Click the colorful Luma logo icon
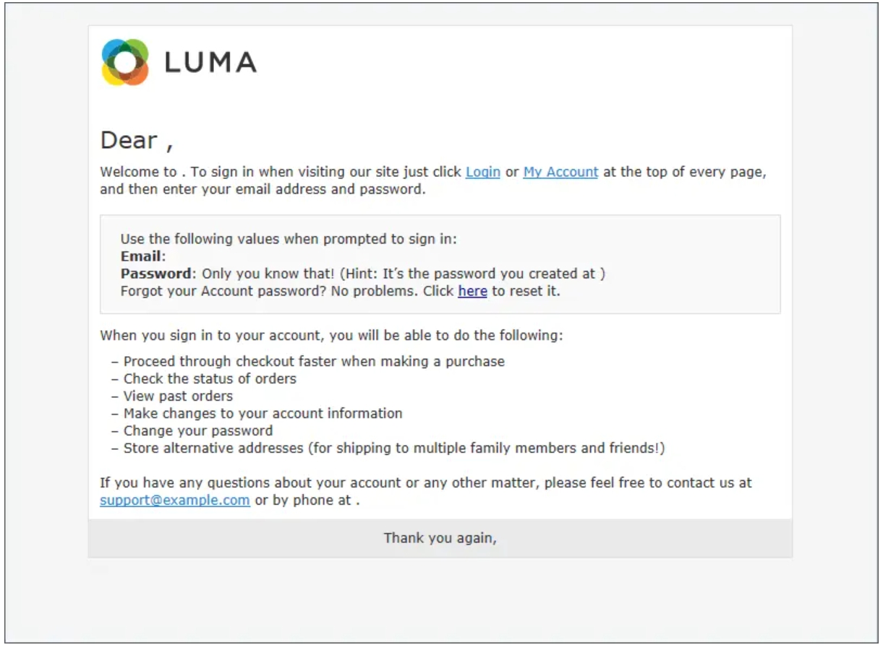 pos(125,62)
